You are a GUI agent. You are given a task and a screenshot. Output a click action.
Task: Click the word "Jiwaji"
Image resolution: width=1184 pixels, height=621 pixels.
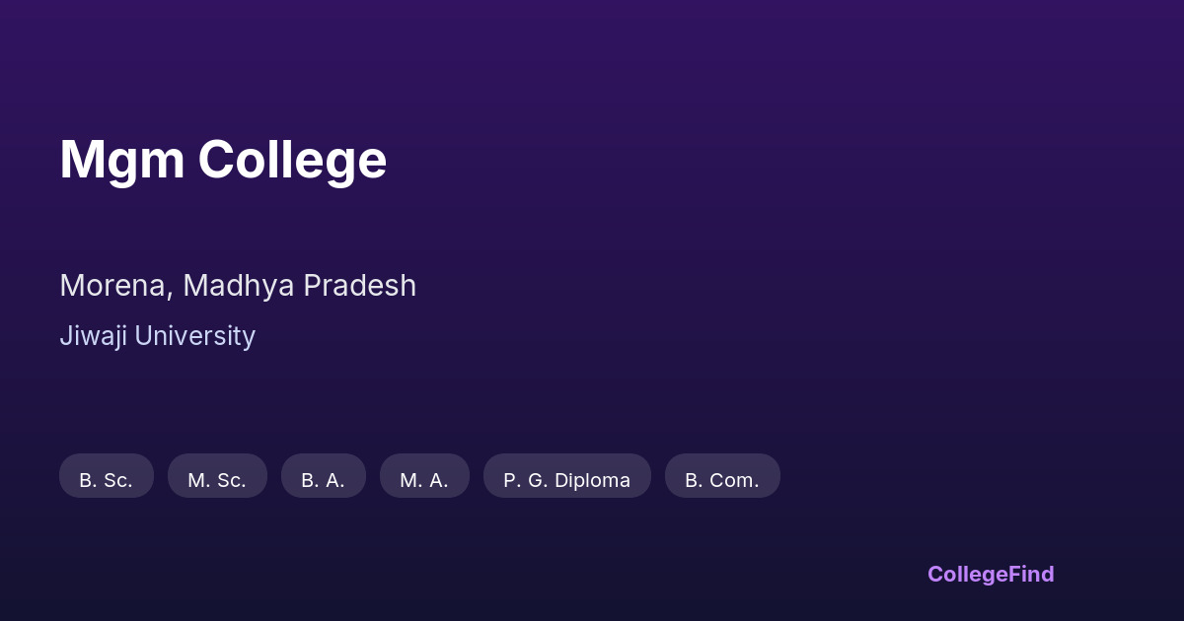pyautogui.click(x=93, y=336)
